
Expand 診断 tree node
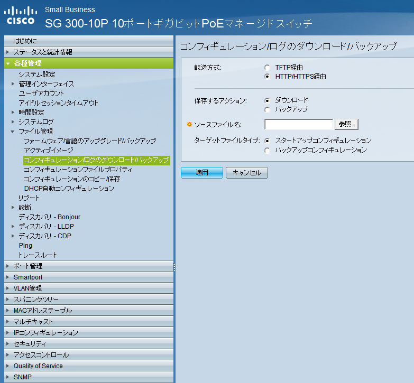tap(13, 208)
